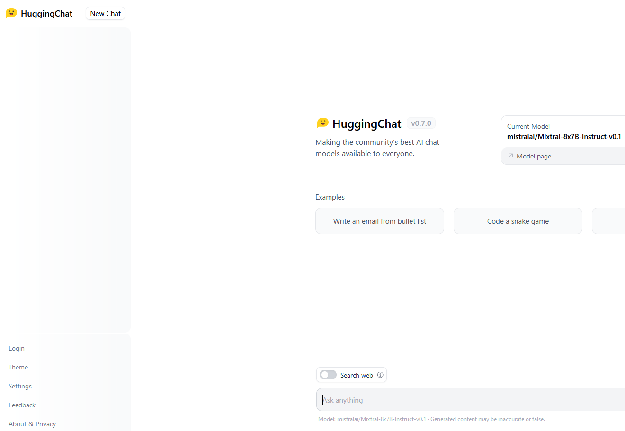Screen dimensions: 625x431
Task: Click the info icon next to Search web
Action: tap(380, 375)
